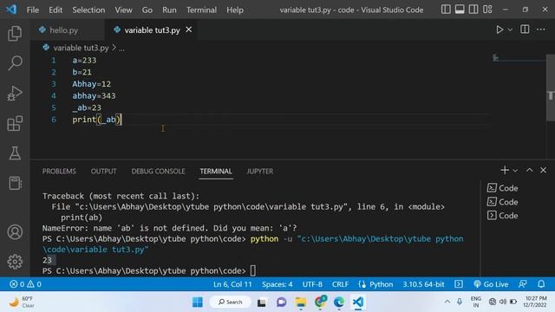Click in the terminal prompt input
Viewport: 555px width, 312px height.
252,271
